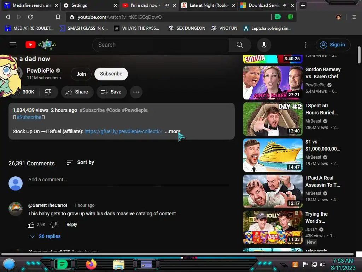Open the PewDiePie channel name
The height and width of the screenshot is (272, 362).
(40, 70)
